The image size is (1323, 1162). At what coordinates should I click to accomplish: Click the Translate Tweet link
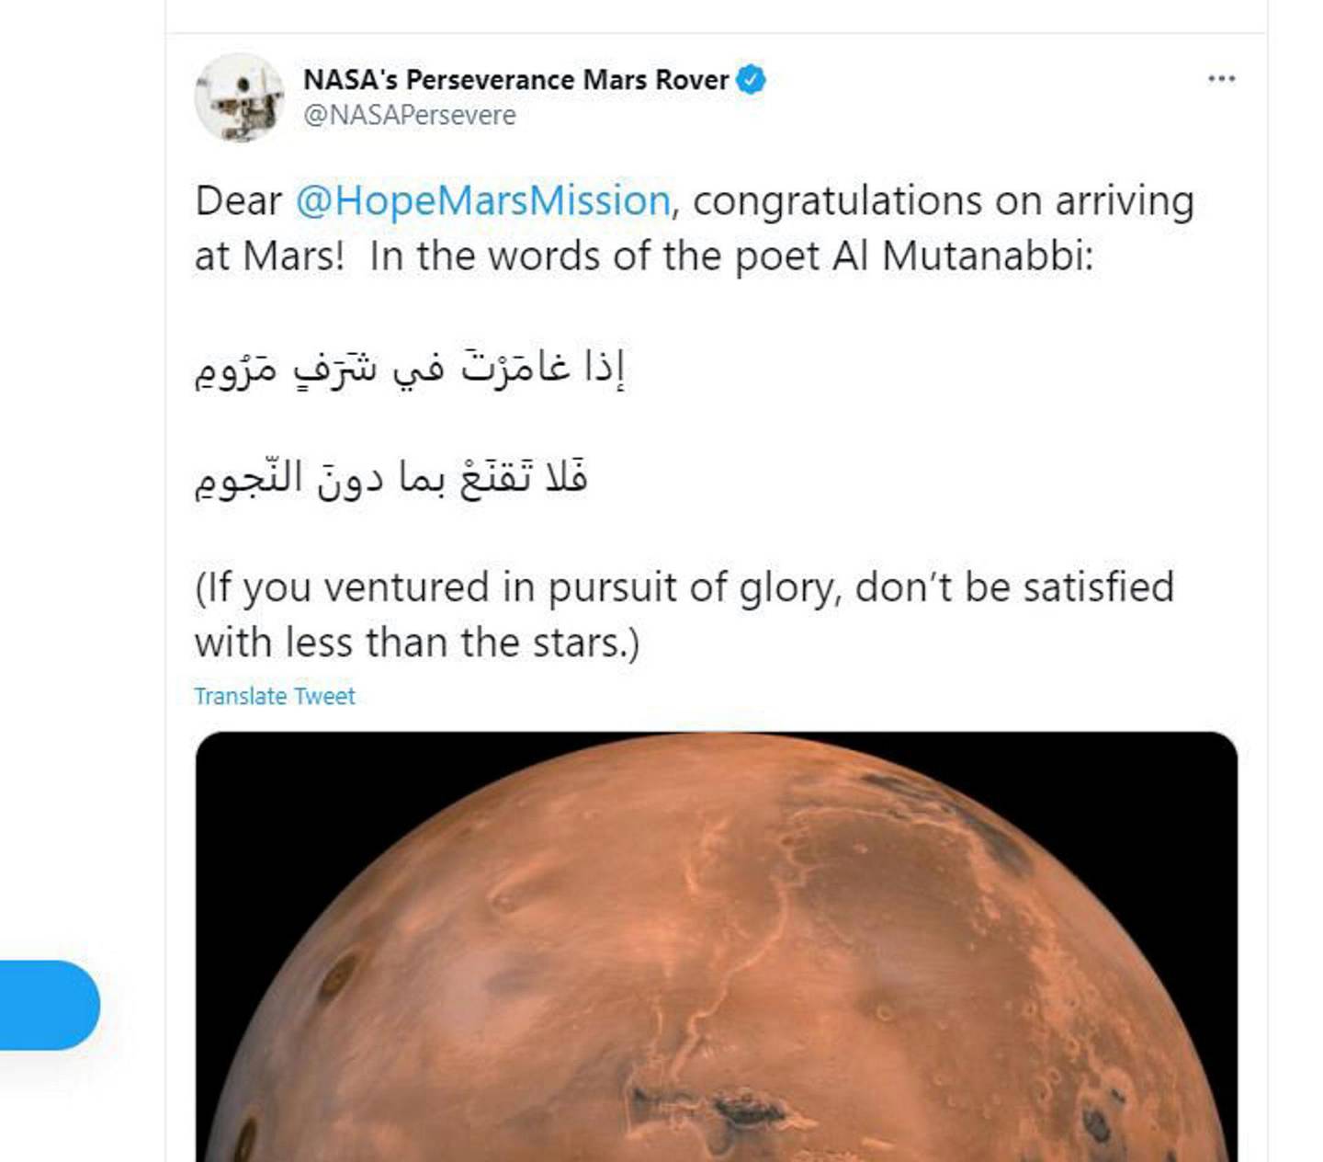(274, 696)
